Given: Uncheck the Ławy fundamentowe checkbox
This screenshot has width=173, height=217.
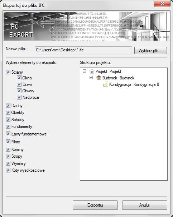Looking at the screenshot, I should 8,134.
